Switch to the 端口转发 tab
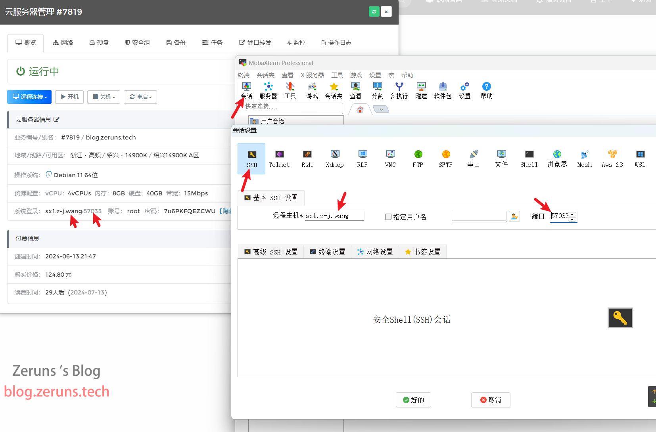The image size is (656, 432). [x=255, y=42]
